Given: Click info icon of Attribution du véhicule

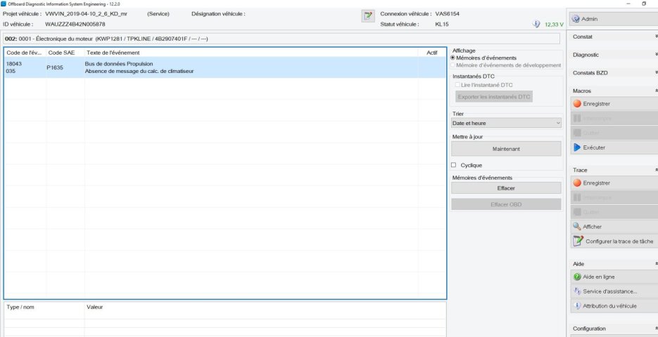Looking at the screenshot, I should (x=577, y=305).
